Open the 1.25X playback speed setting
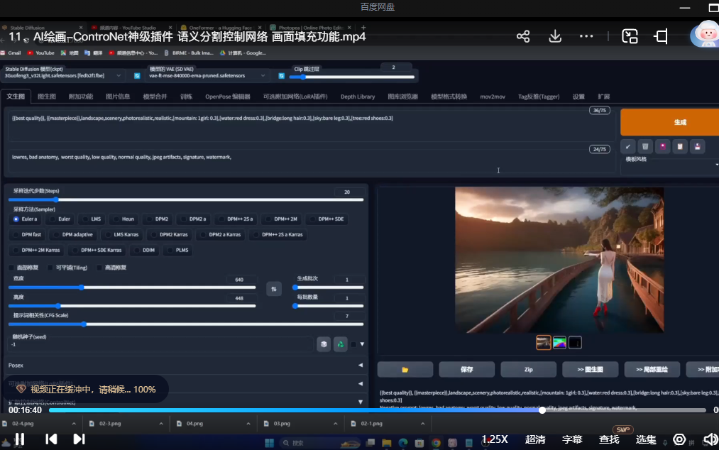The width and height of the screenshot is (719, 450). point(495,439)
